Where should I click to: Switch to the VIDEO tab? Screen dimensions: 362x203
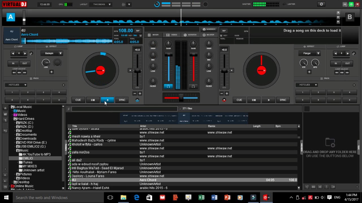click(x=172, y=35)
